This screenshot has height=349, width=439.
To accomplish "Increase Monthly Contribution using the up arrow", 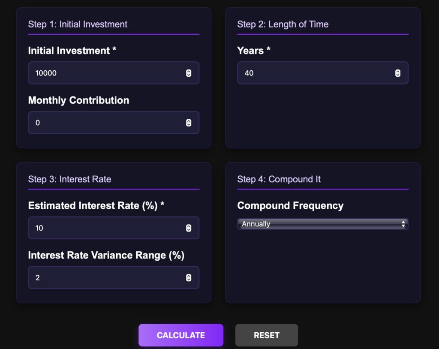I will 189,121.
